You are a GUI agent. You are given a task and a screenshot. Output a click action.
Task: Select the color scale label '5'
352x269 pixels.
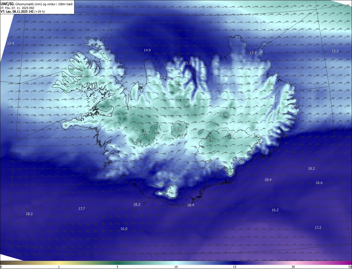pos(117,267)
